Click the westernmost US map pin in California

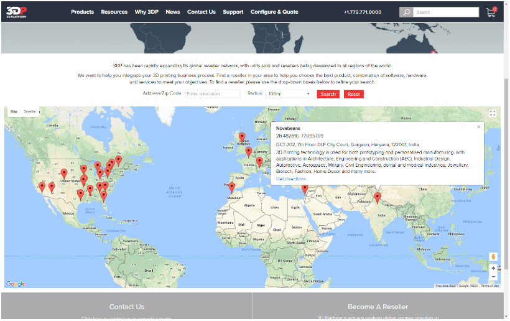coord(42,188)
